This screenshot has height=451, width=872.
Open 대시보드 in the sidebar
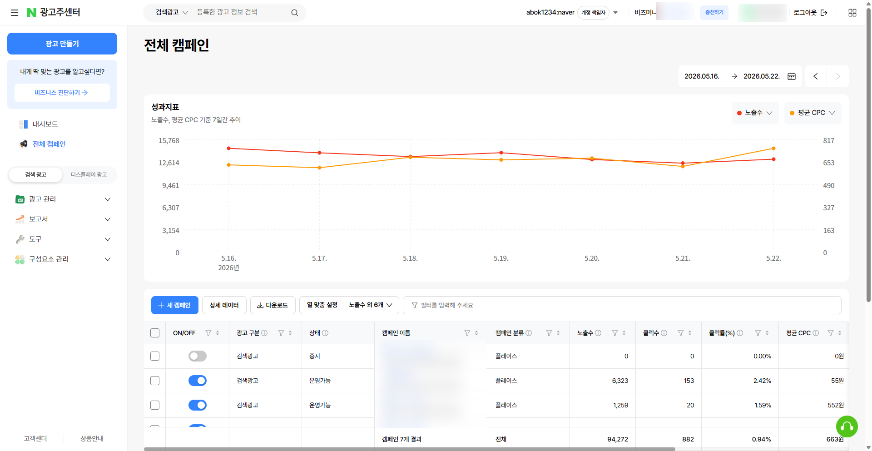point(45,124)
